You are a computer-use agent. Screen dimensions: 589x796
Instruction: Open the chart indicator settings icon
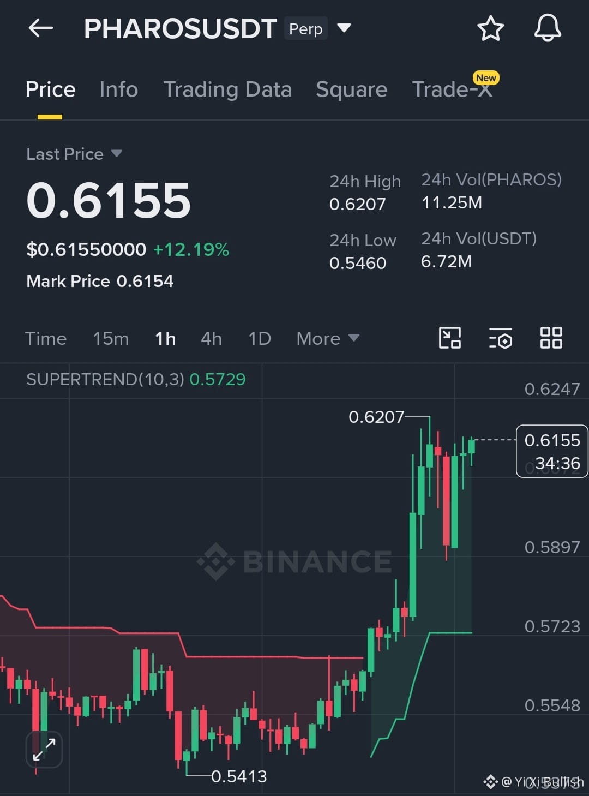[500, 338]
